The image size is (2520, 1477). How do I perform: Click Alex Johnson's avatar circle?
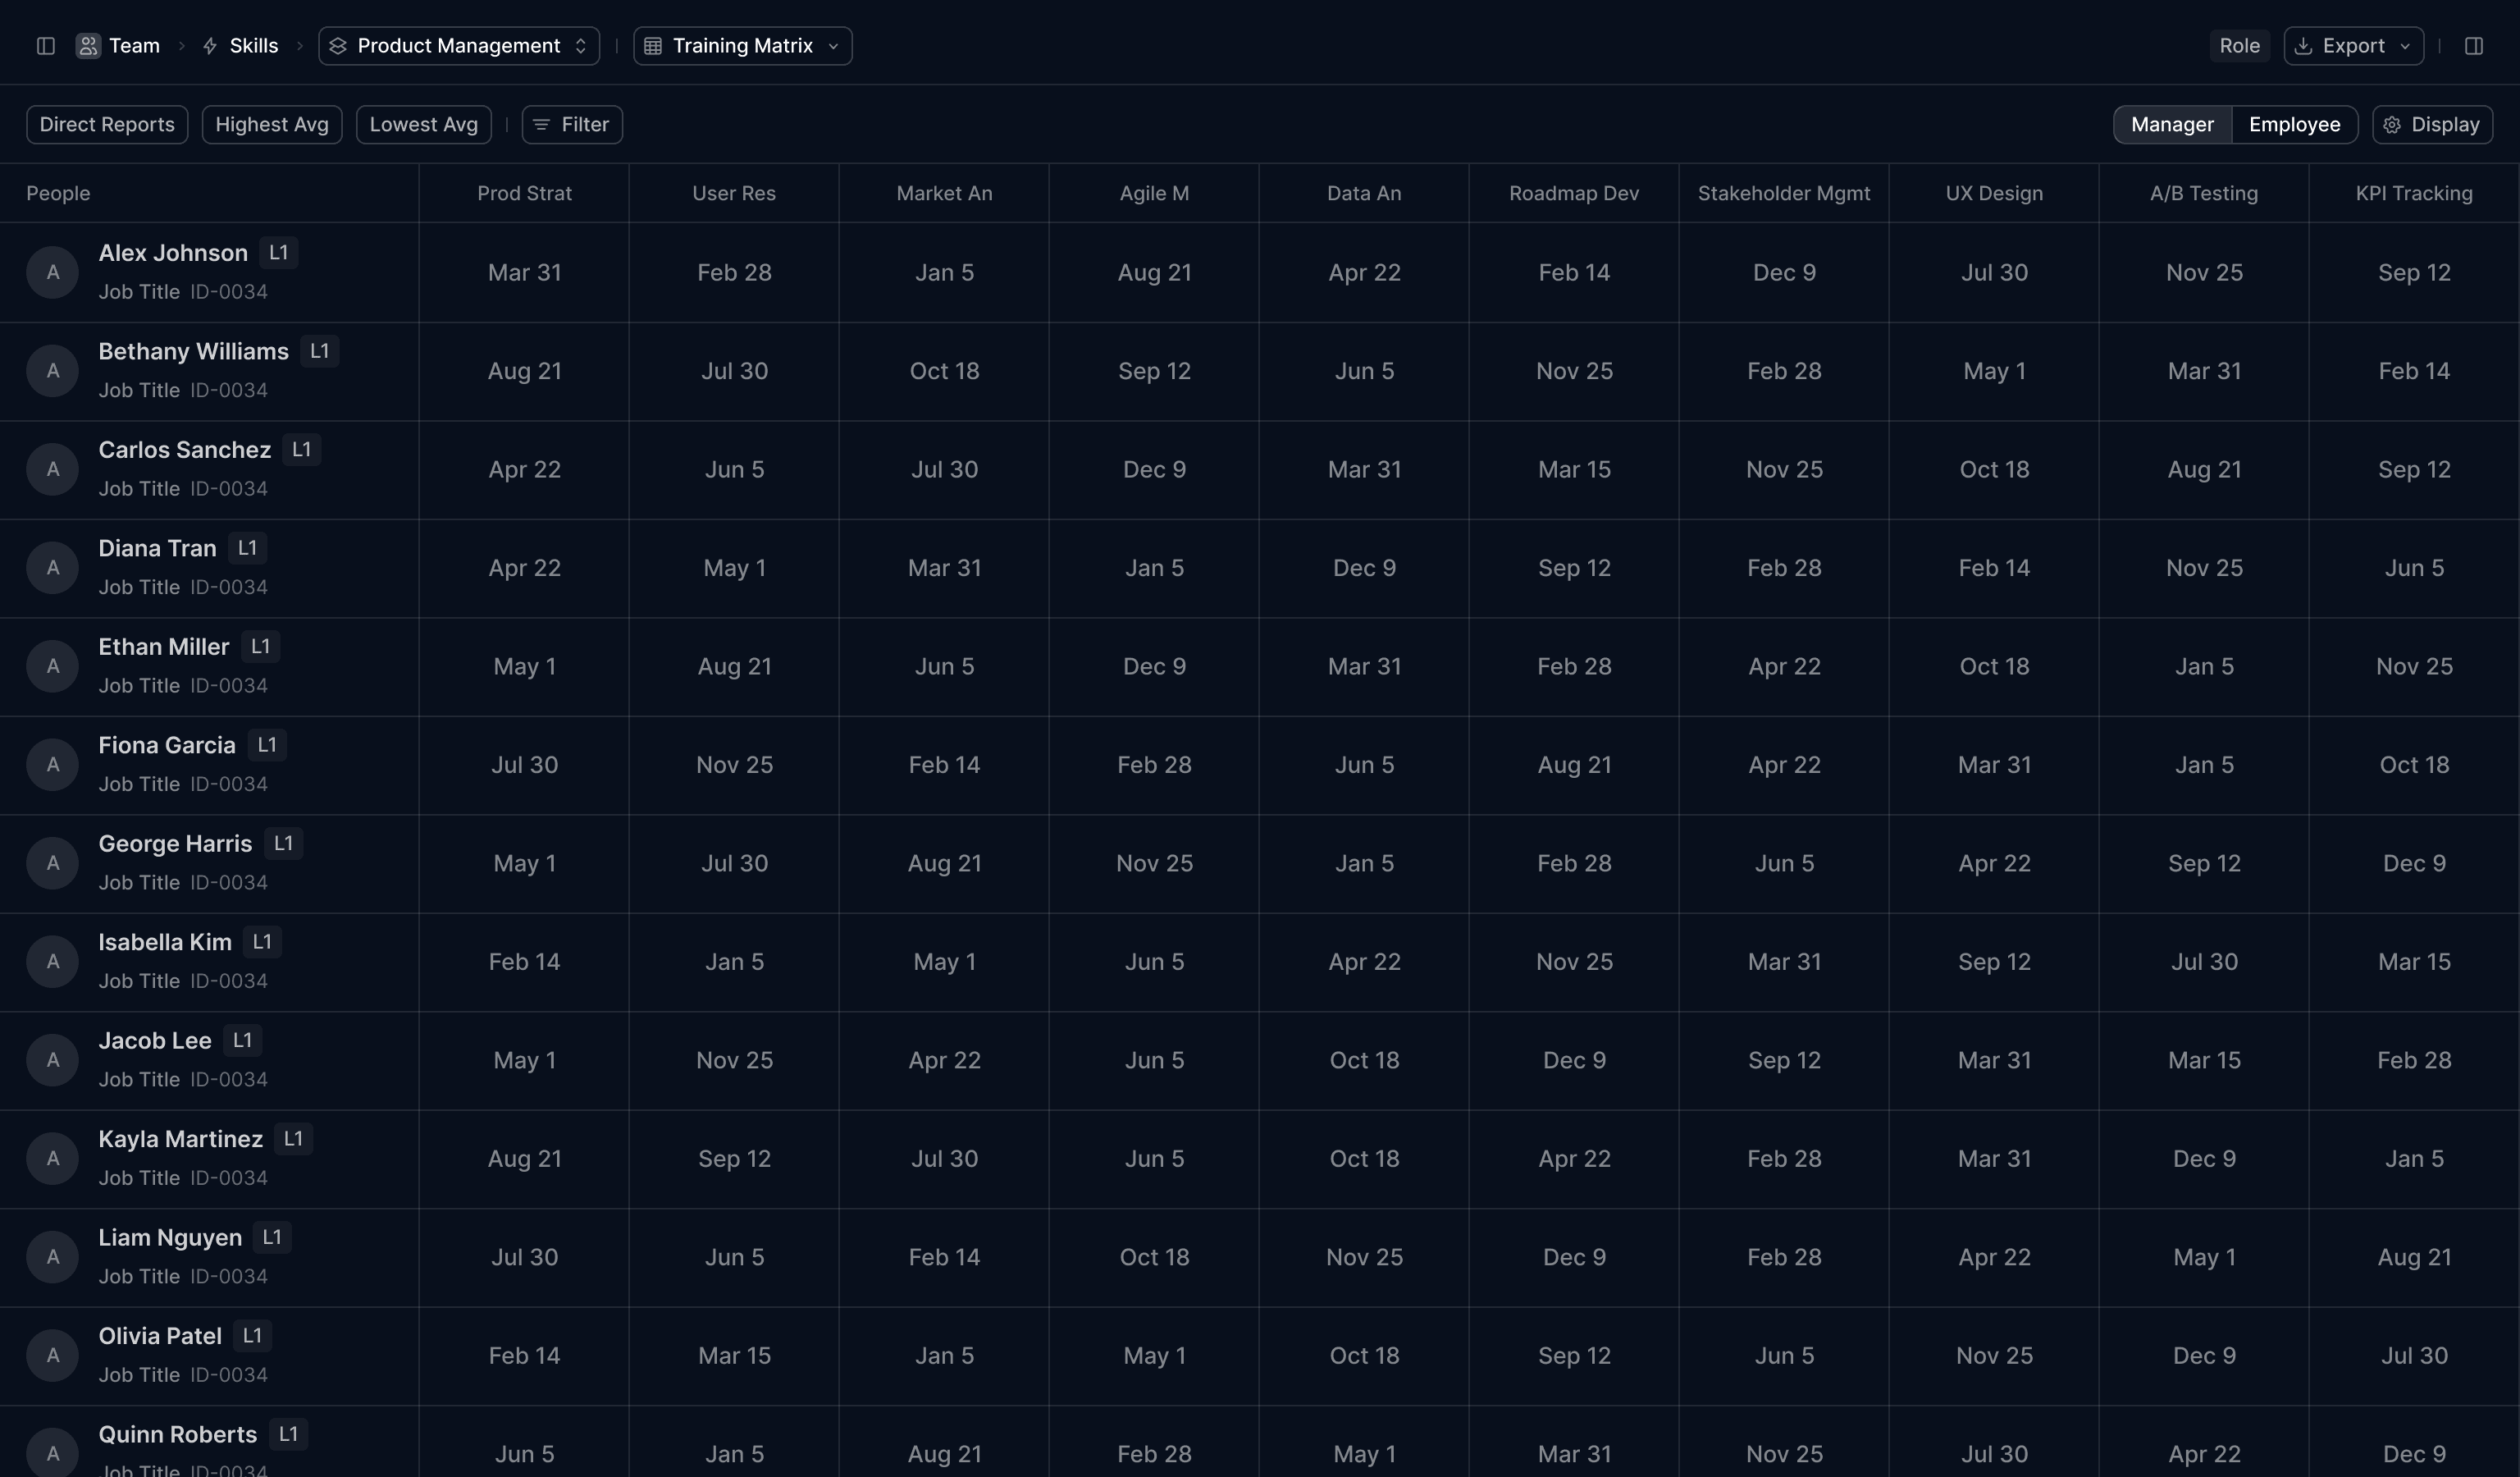(53, 272)
